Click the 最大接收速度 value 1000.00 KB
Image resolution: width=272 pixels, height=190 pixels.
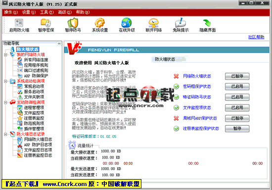111,151
